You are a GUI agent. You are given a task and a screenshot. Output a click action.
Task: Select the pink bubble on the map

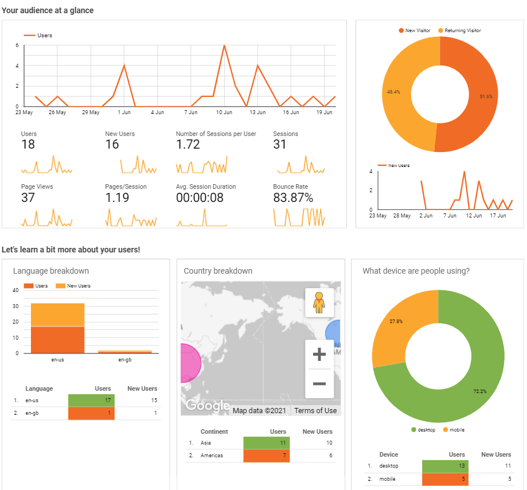point(190,363)
